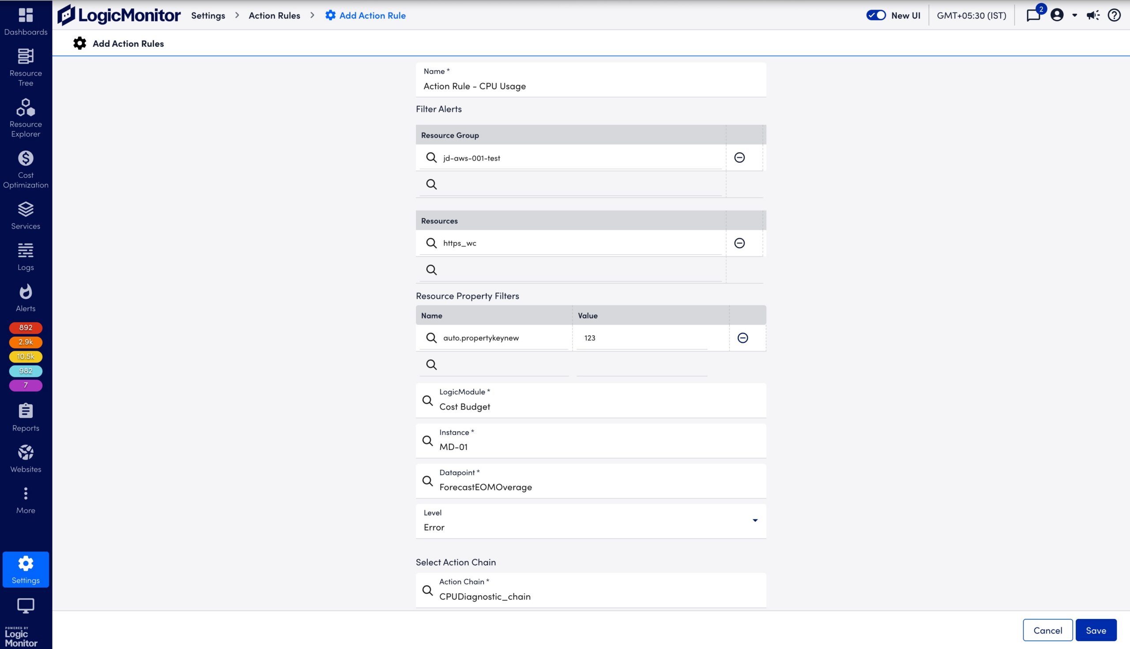Navigate to Action Rules breadcrumb
Image resolution: width=1130 pixels, height=649 pixels.
point(274,15)
